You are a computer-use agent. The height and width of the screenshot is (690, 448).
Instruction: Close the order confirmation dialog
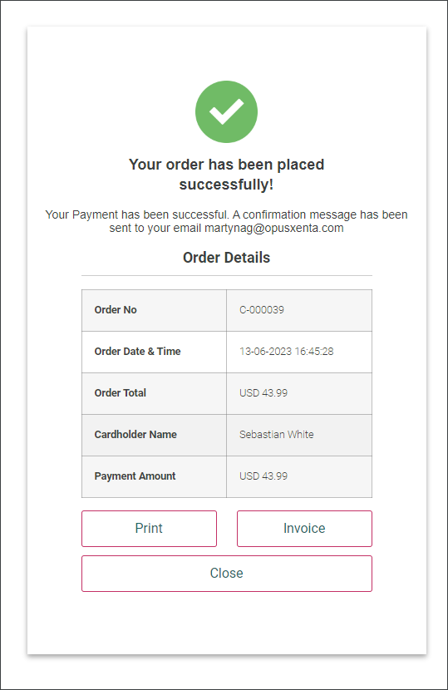click(x=227, y=574)
